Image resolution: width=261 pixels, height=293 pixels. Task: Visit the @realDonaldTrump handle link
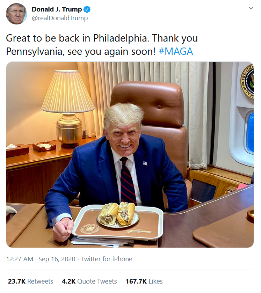pyautogui.click(x=60, y=18)
